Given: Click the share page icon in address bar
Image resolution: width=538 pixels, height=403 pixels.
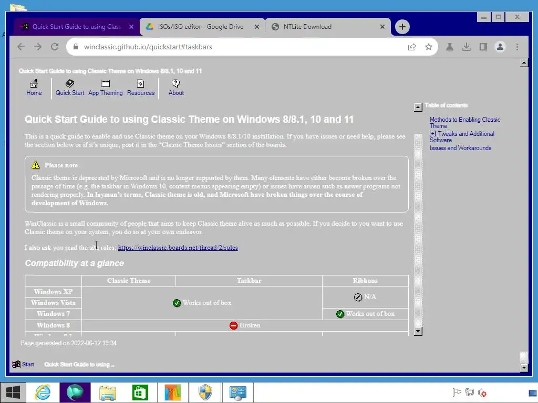Looking at the screenshot, I should [x=412, y=47].
